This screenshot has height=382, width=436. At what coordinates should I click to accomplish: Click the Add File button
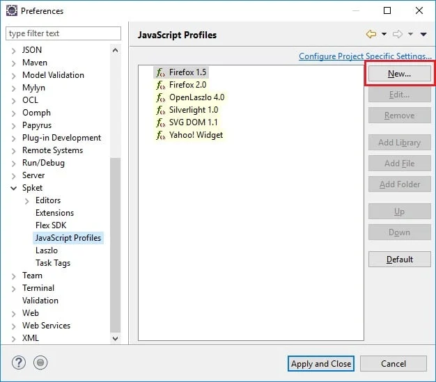pyautogui.click(x=400, y=164)
